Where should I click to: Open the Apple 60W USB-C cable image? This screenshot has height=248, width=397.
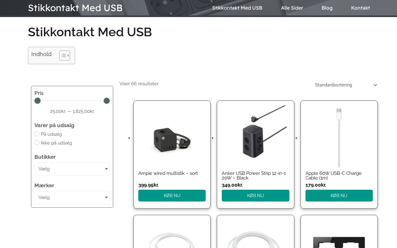(x=339, y=136)
